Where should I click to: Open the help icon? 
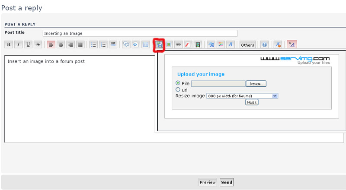tap(265, 45)
